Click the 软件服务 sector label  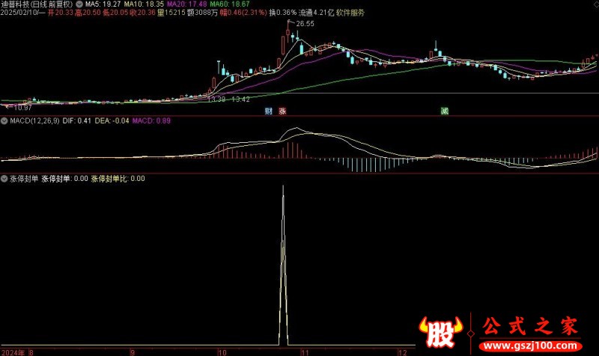(x=350, y=13)
